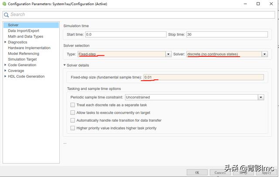The width and height of the screenshot is (279, 177).
Task: Maximize the Configuration Parameters window
Action: point(258,4)
